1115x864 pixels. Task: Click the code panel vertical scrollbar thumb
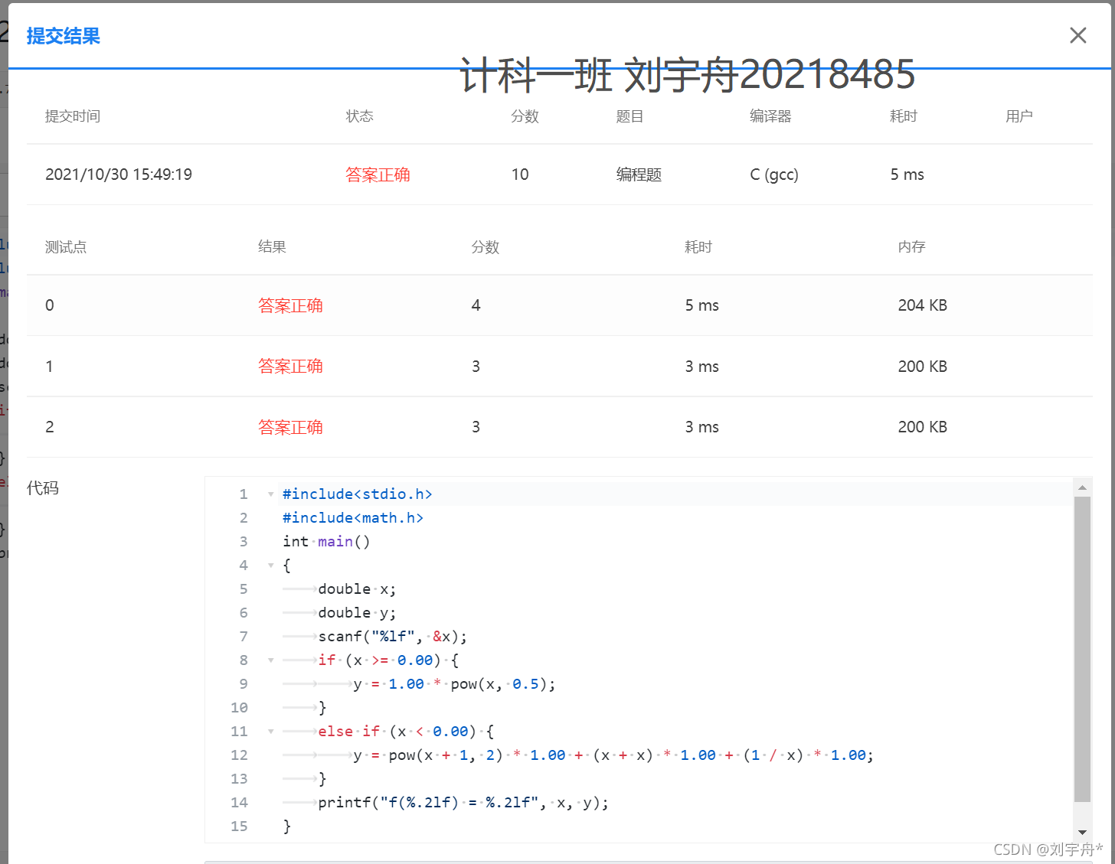point(1082,649)
